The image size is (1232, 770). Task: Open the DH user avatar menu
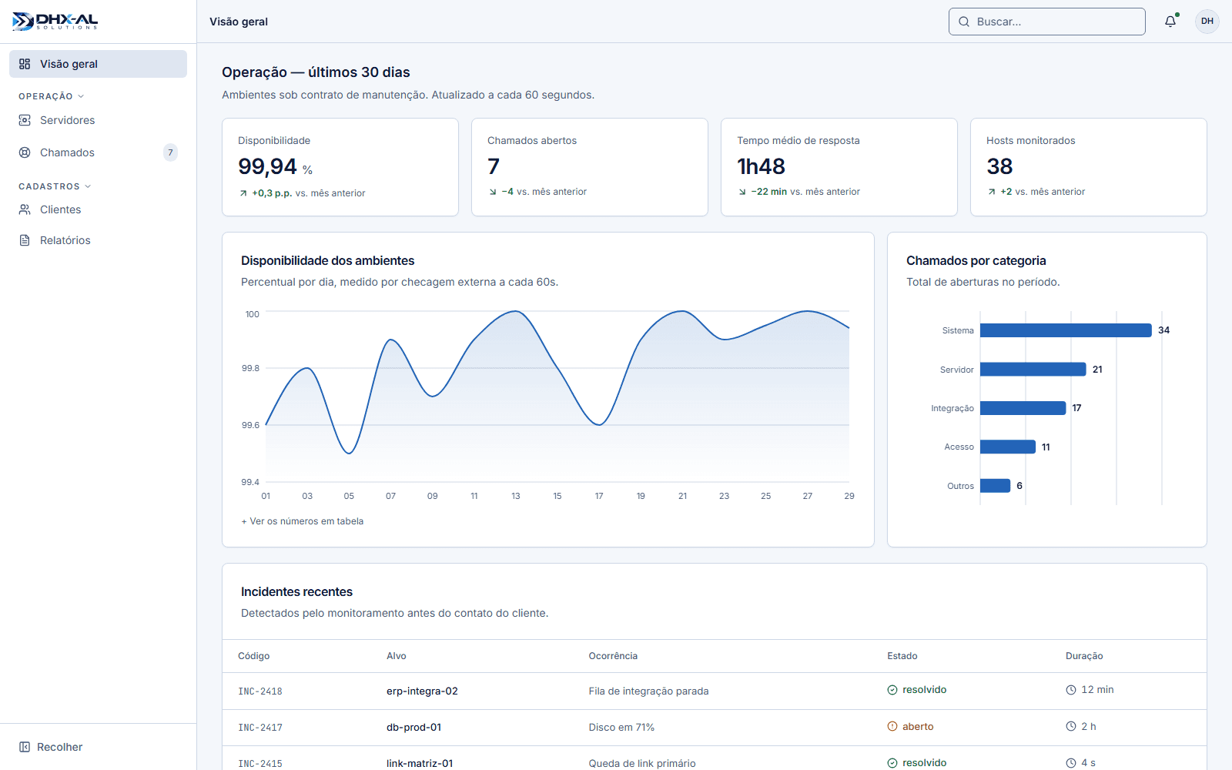click(1207, 22)
